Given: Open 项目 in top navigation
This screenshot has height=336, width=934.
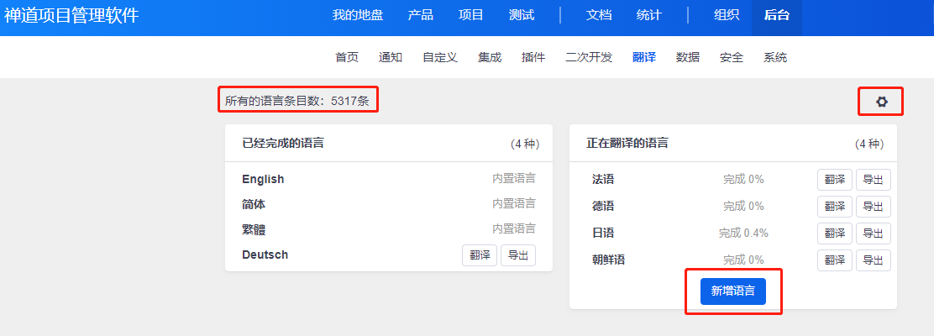Looking at the screenshot, I should [x=471, y=15].
